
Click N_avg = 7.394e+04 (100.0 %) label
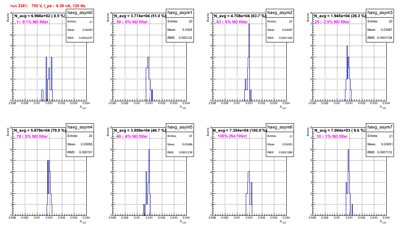pos(240,130)
